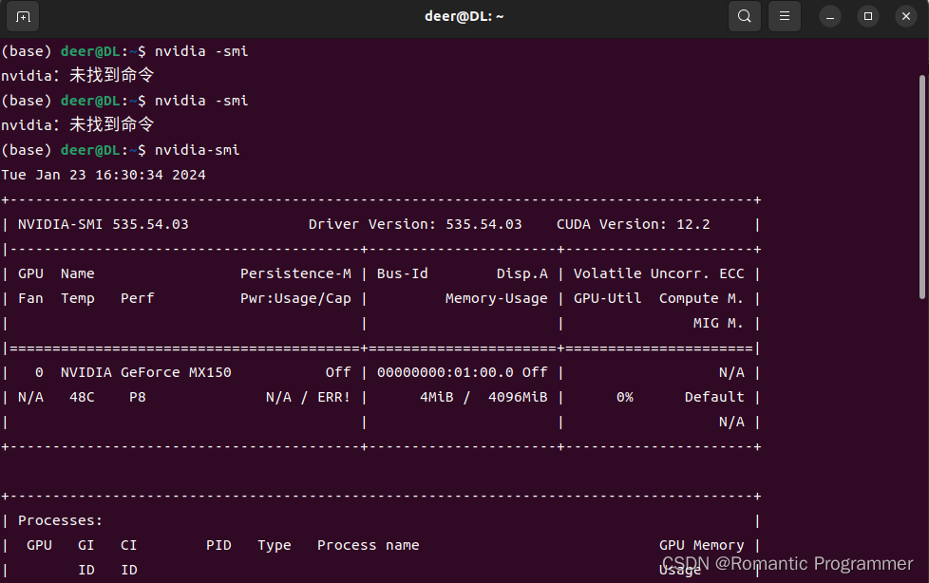The image size is (929, 583).
Task: Click the Default compute mode value
Action: tap(714, 397)
